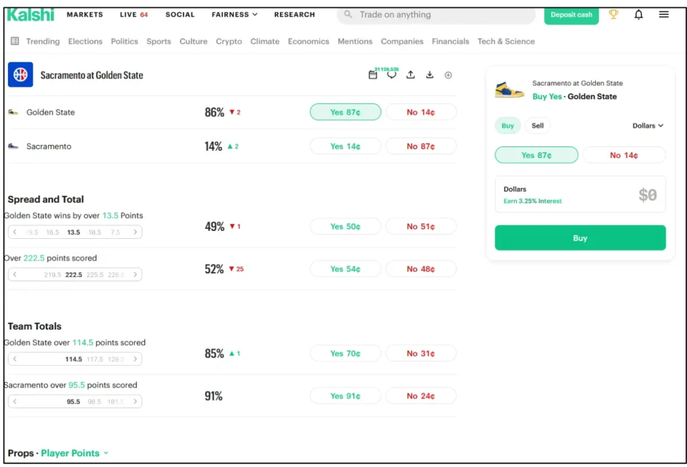
Task: Open the Dollars unit dropdown
Action: pyautogui.click(x=647, y=125)
